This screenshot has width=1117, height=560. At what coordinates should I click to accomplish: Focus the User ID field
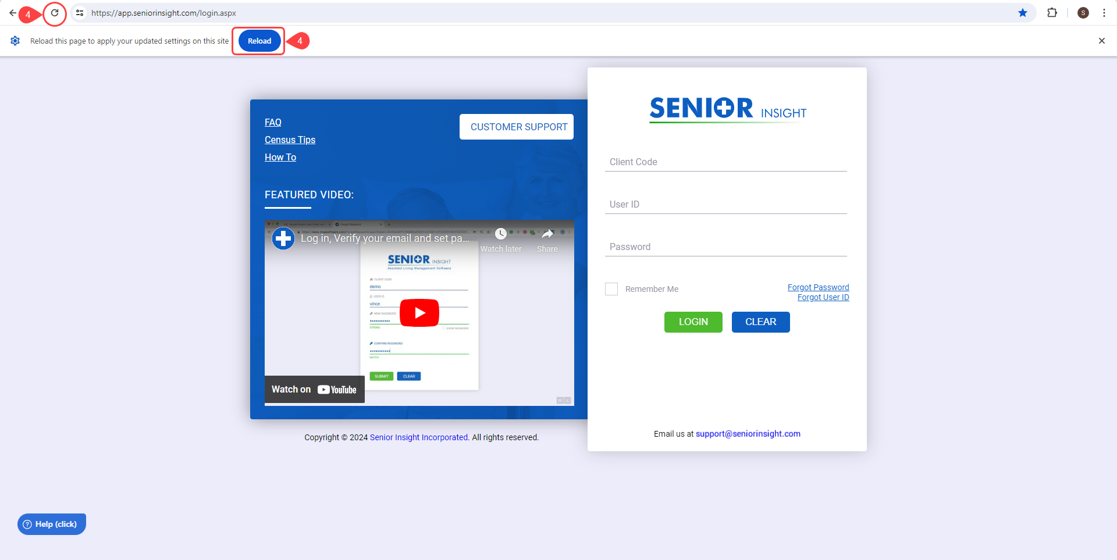click(x=726, y=205)
